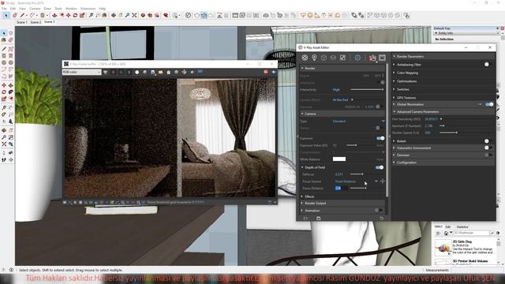
Task: Open the RGB color channel dropdown
Action: coord(81,72)
